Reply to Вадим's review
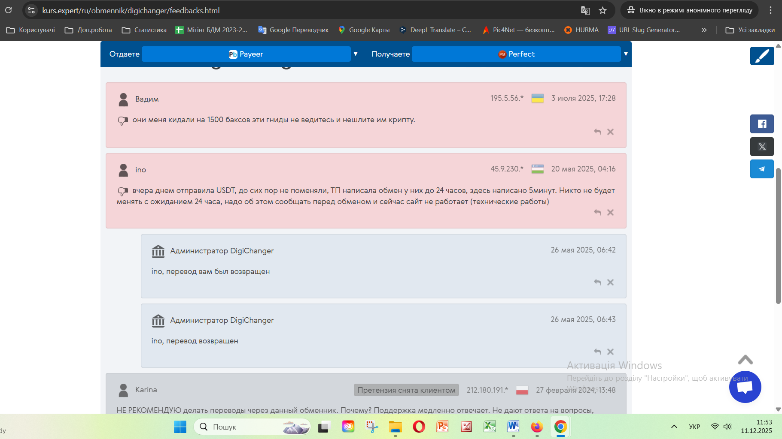The height and width of the screenshot is (439, 782). 597,132
